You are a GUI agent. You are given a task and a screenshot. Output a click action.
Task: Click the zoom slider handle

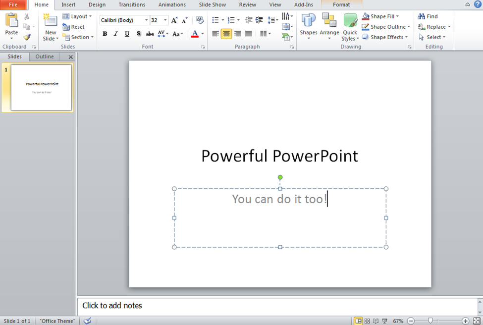430,321
